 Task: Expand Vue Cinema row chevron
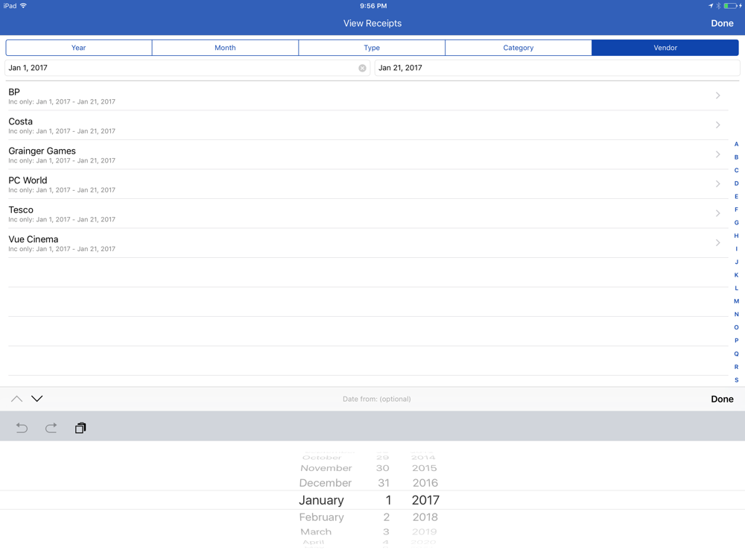coord(717,243)
